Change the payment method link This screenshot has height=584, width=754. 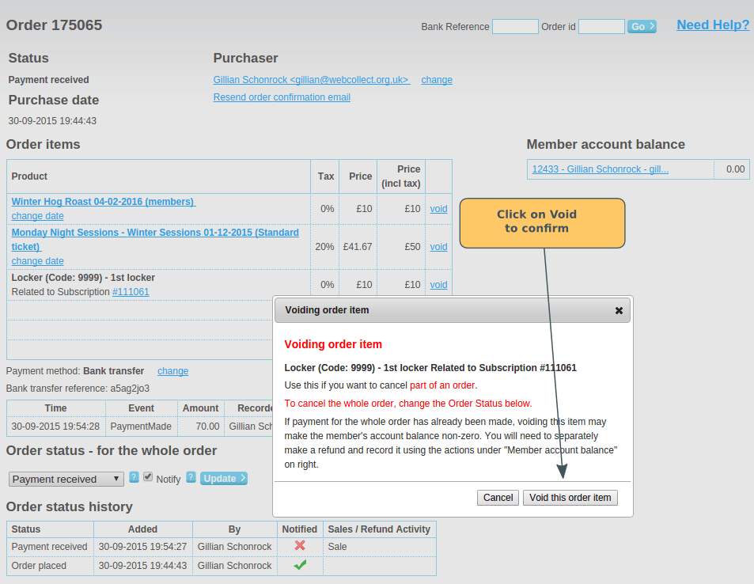172,371
